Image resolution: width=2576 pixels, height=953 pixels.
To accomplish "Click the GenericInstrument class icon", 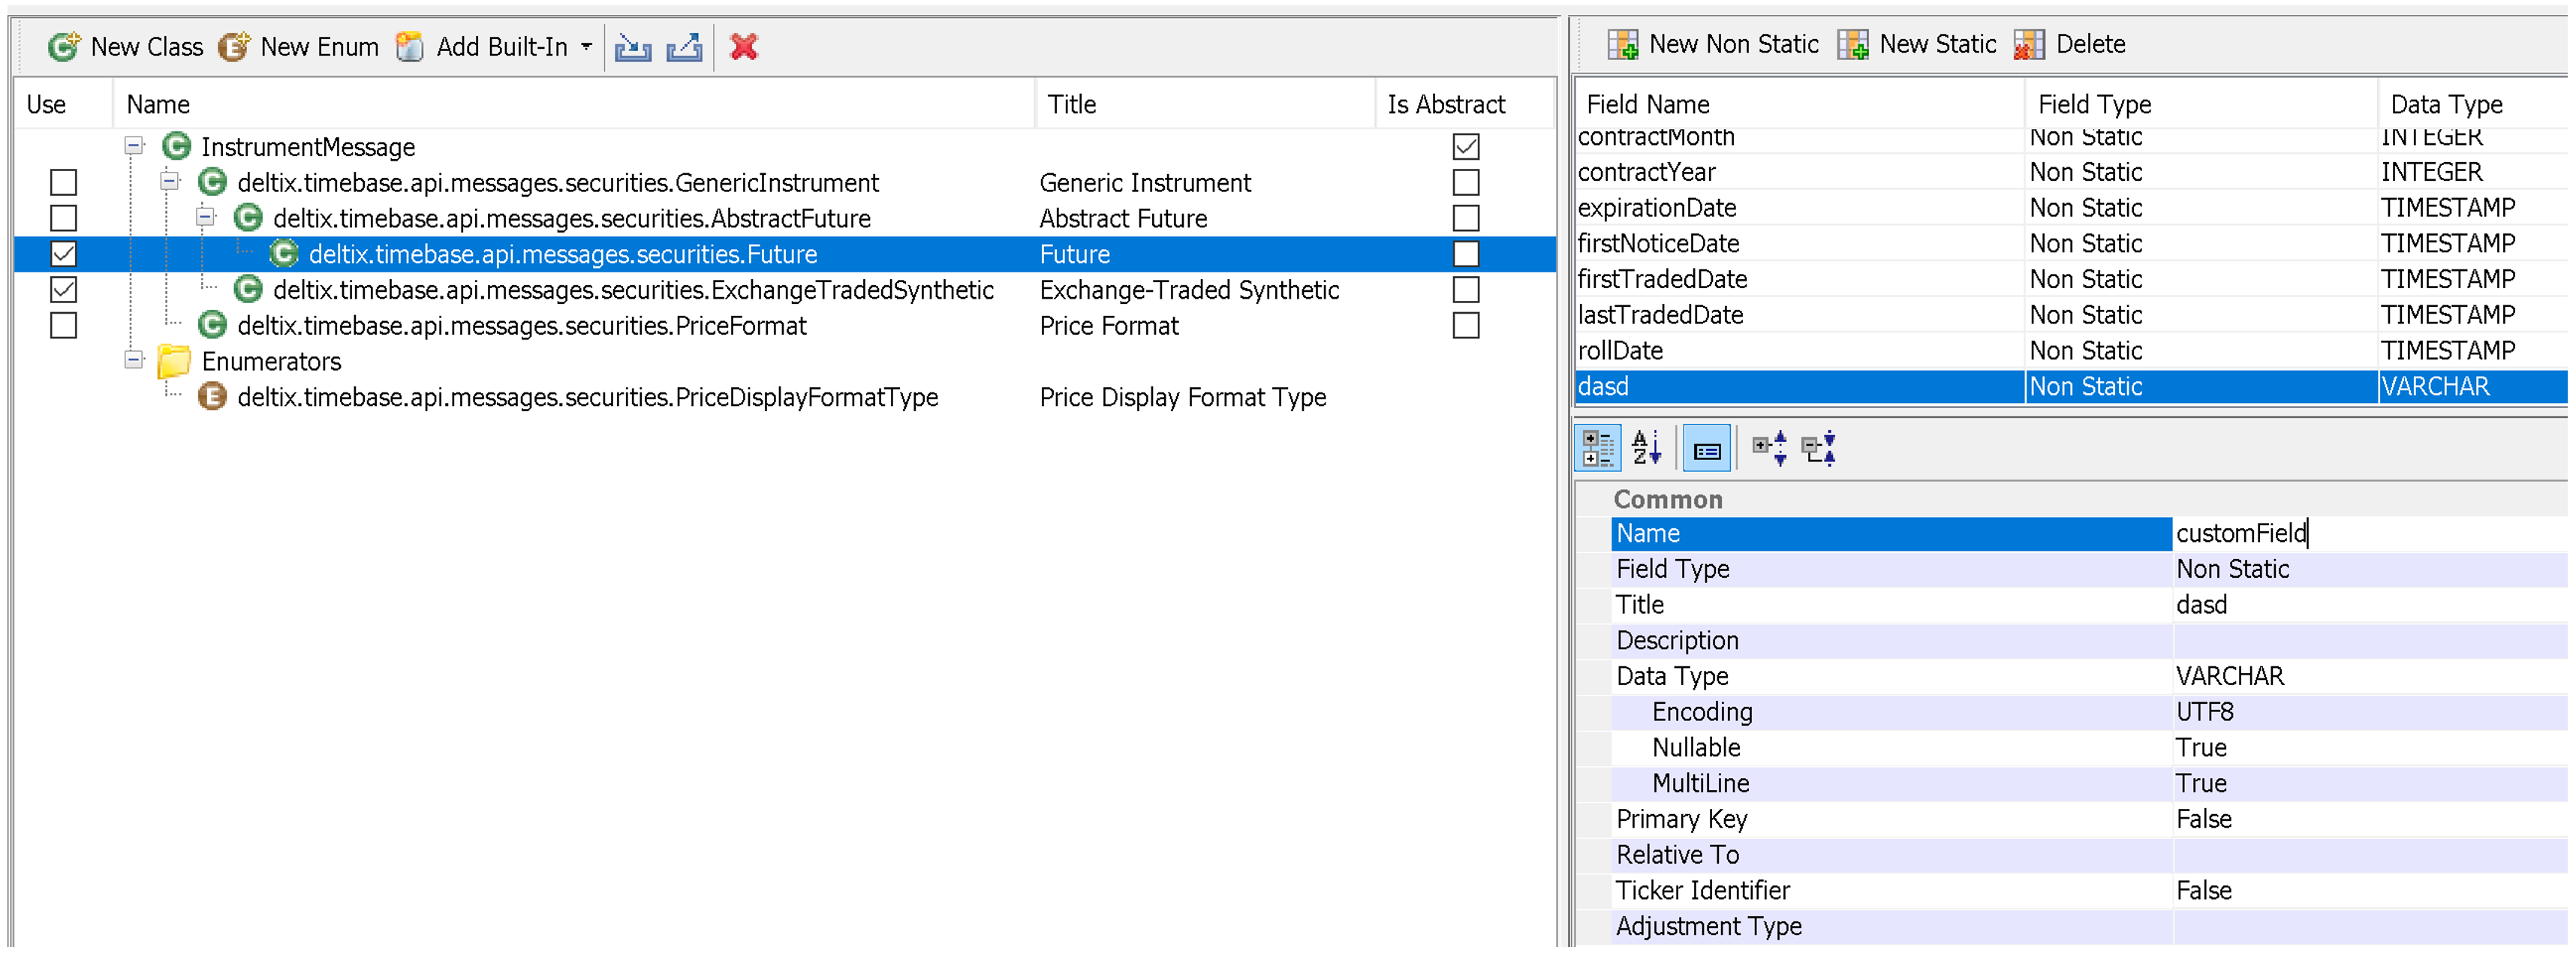I will (212, 183).
